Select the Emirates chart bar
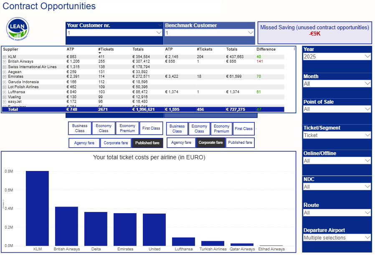375x255 pixels. pyautogui.click(x=125, y=229)
